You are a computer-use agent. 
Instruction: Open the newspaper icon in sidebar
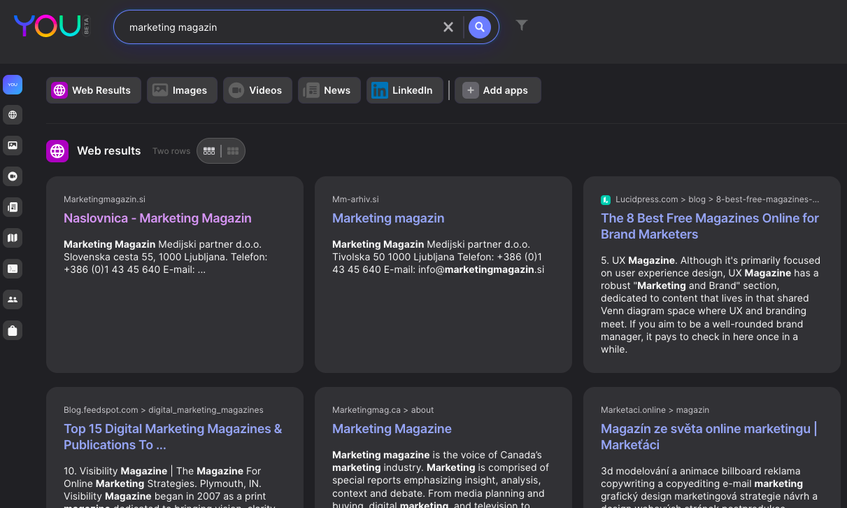pyautogui.click(x=13, y=207)
